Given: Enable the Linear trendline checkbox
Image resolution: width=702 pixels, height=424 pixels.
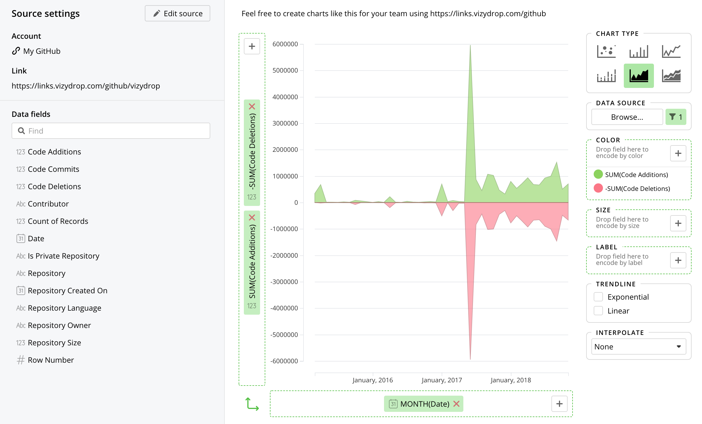Looking at the screenshot, I should (598, 311).
